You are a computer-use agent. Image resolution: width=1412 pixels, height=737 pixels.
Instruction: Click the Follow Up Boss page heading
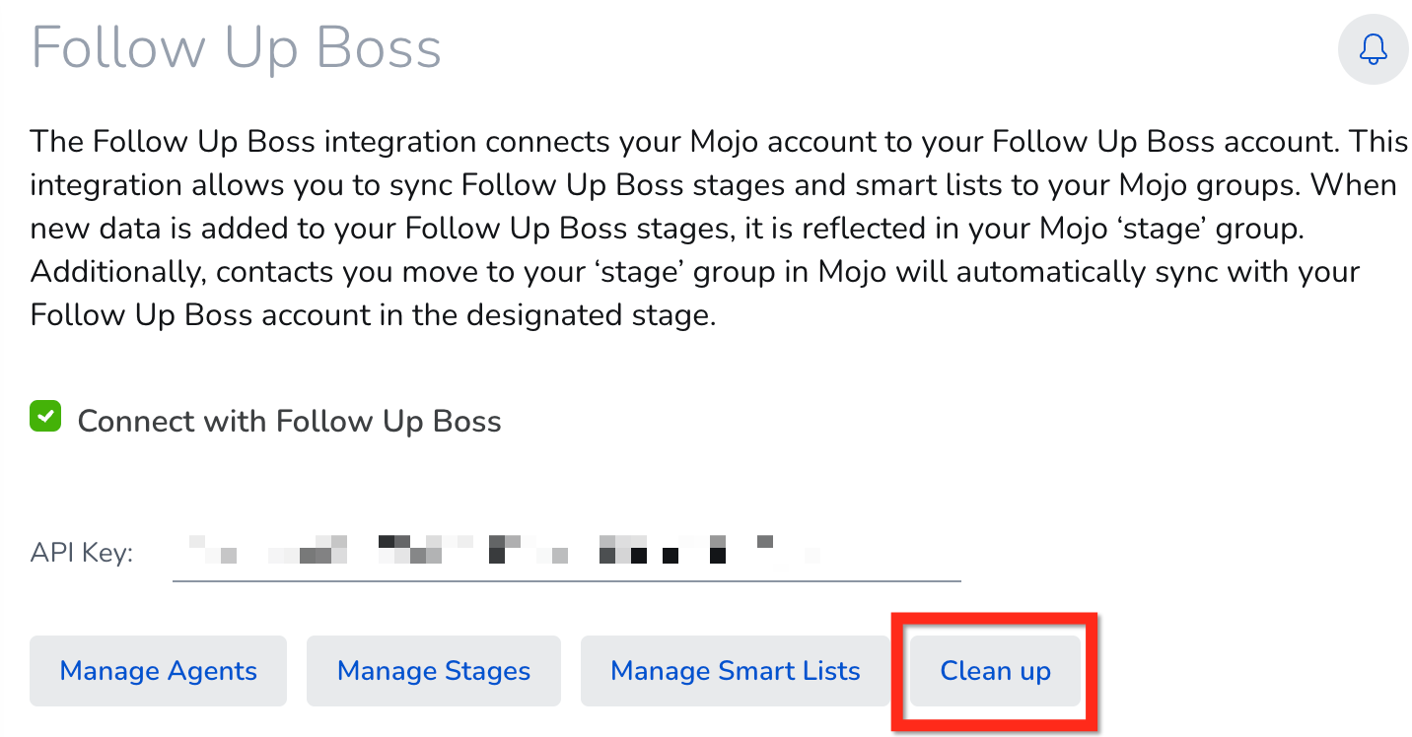click(237, 47)
